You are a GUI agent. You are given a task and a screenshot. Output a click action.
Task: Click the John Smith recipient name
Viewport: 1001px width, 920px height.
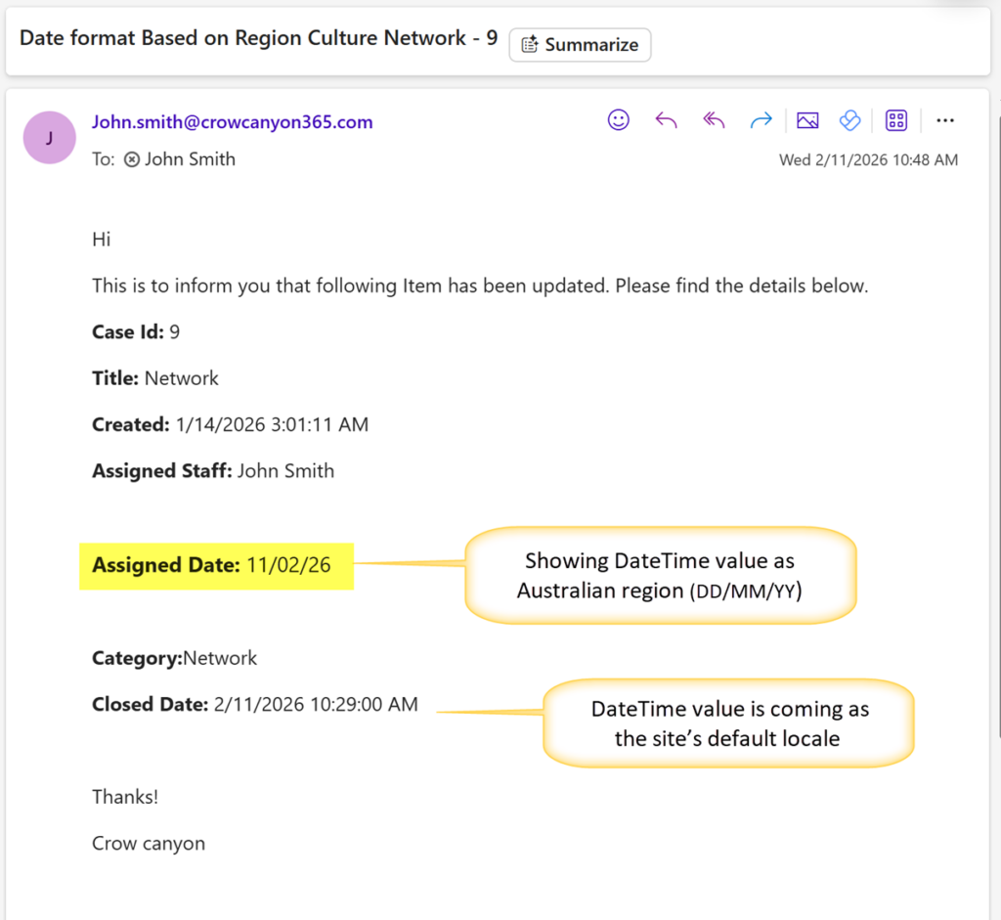click(190, 159)
